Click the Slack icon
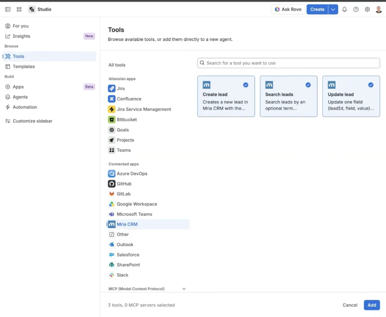The height and width of the screenshot is (317, 386). click(112, 275)
